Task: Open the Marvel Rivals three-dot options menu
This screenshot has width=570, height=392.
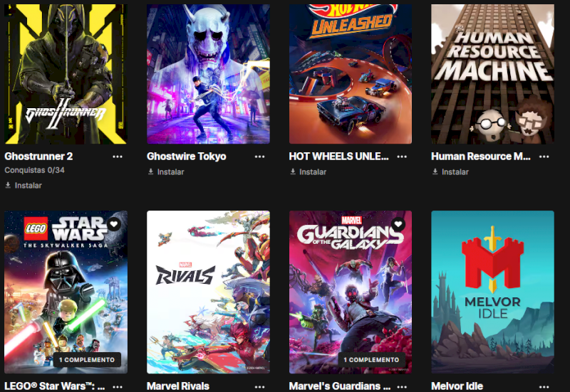Action: click(259, 387)
